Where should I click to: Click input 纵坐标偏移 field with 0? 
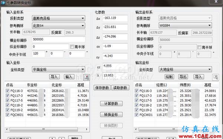pos(50,47)
